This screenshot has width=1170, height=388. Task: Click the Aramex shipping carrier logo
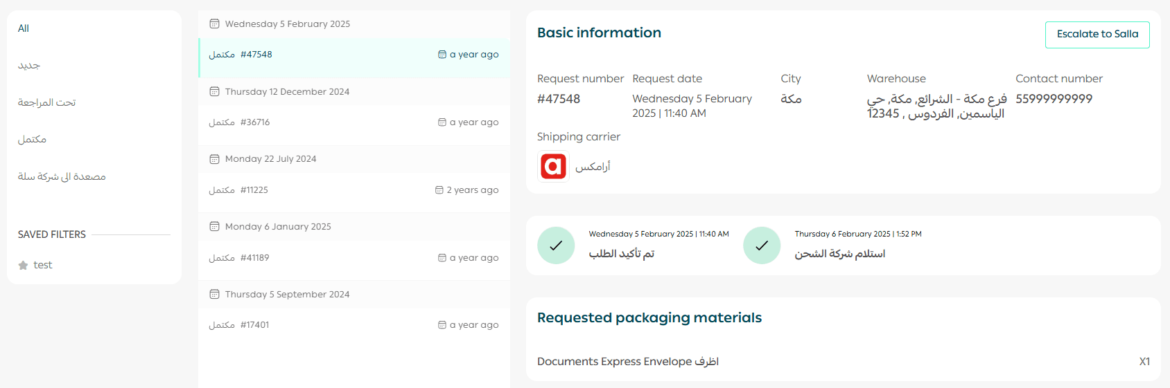tap(553, 167)
